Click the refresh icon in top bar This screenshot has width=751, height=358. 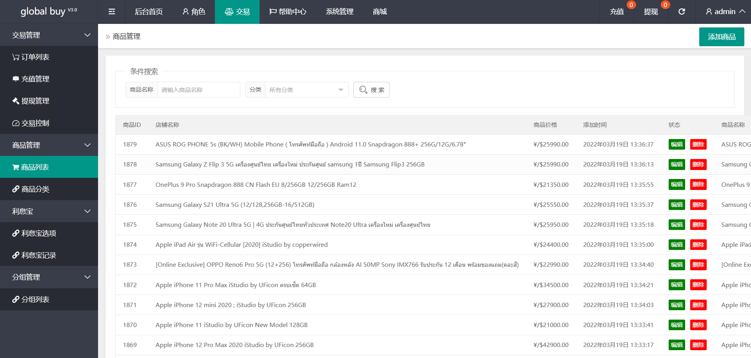682,12
